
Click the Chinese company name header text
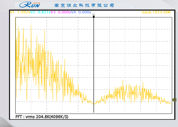(84, 5)
